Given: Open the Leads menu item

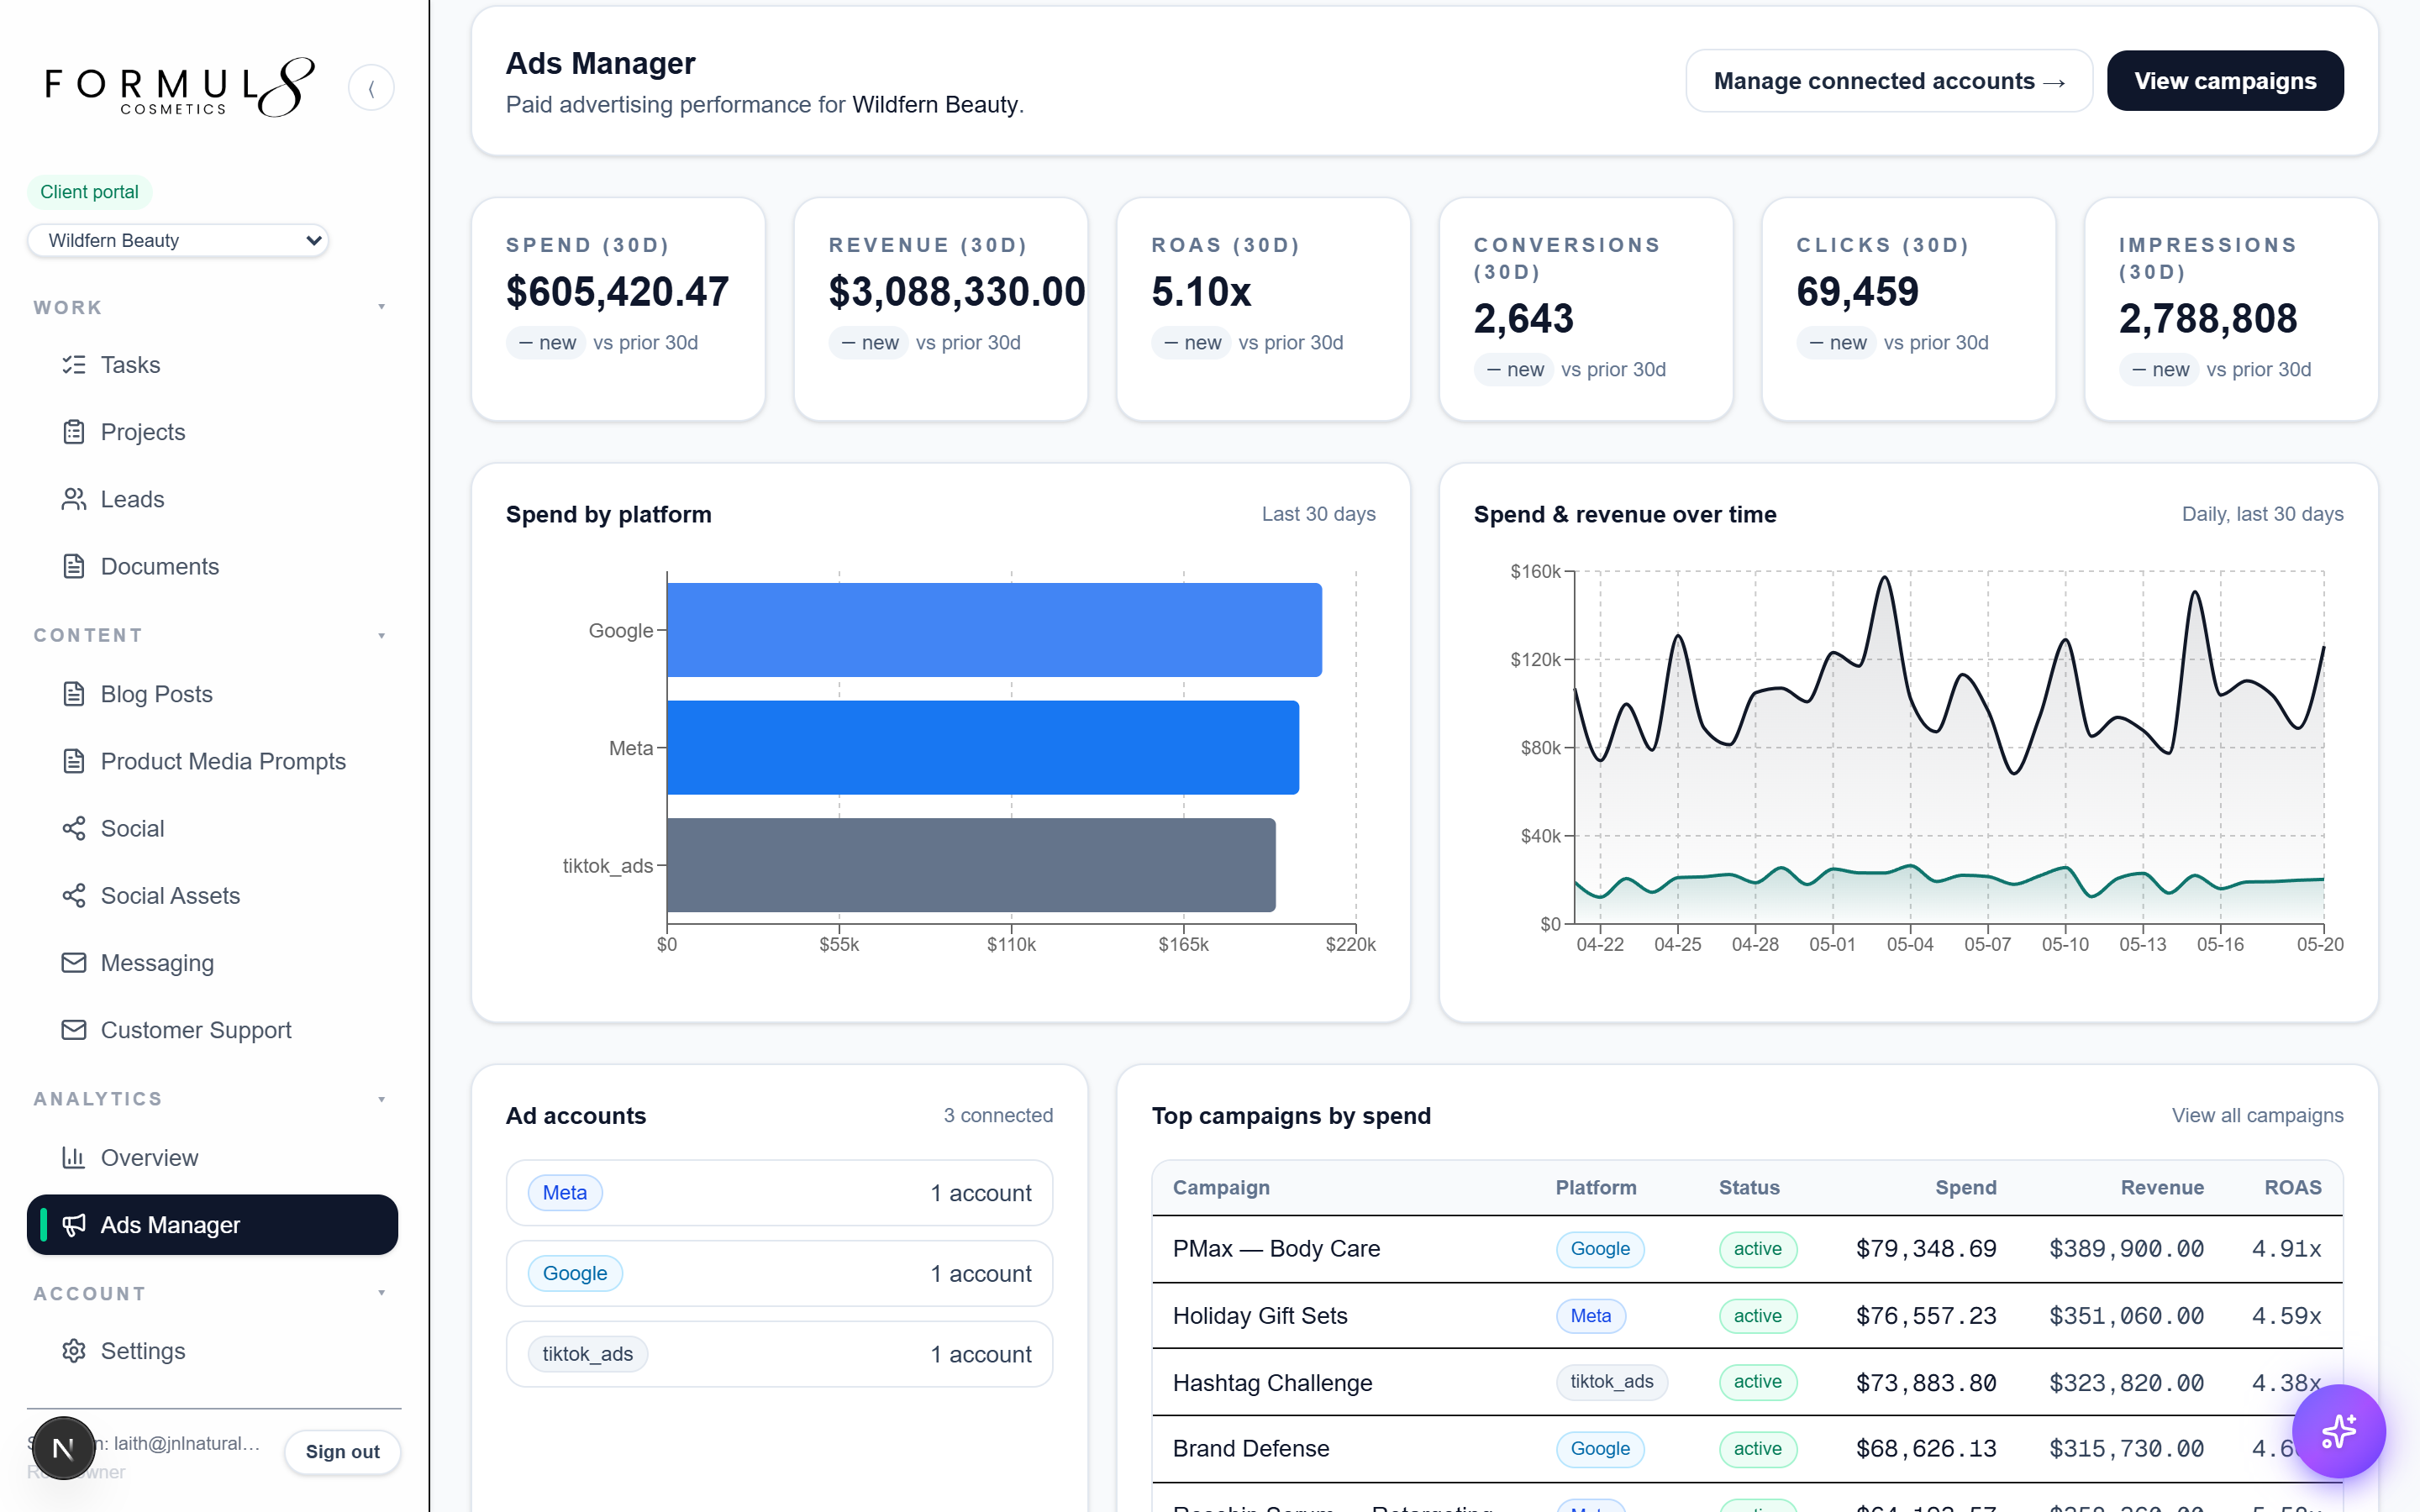Looking at the screenshot, I should click(212, 499).
